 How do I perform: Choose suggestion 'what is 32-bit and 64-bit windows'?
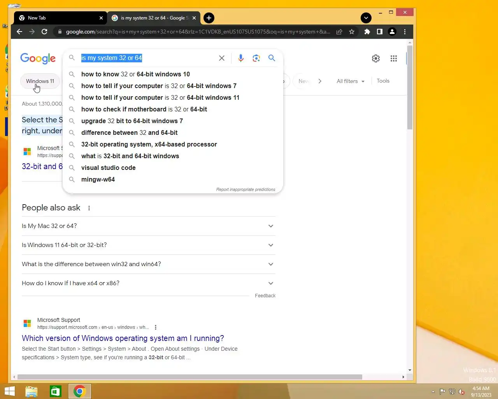(x=173, y=156)
